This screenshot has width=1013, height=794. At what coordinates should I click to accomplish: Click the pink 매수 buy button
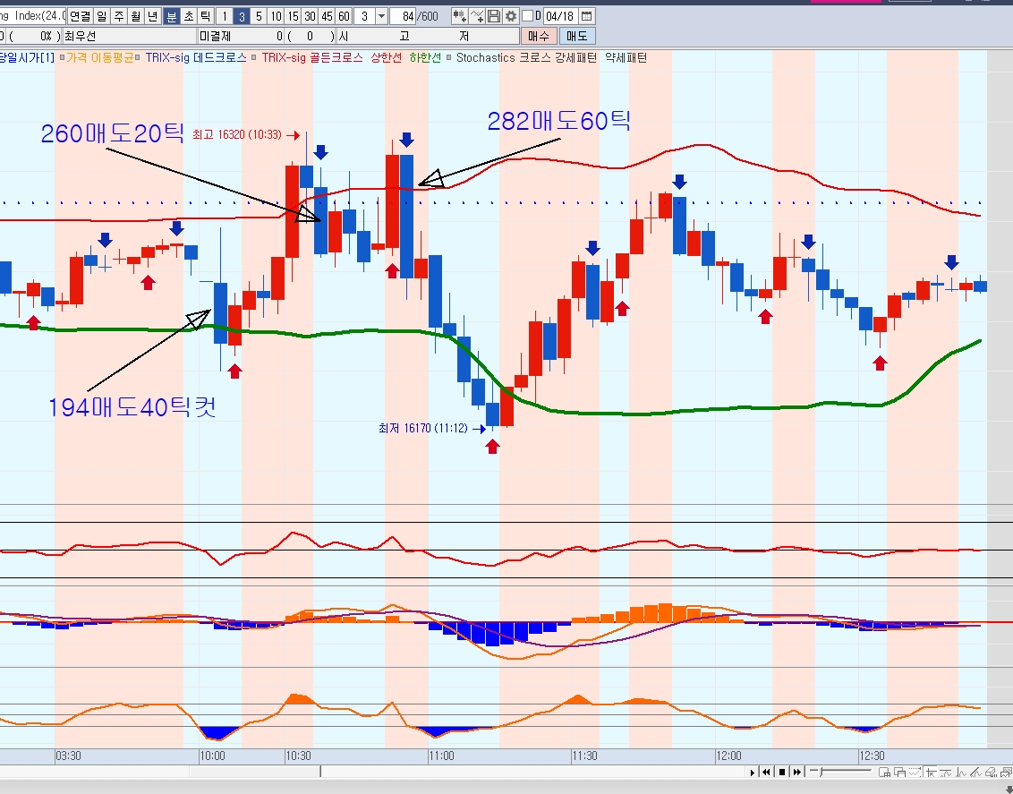pyautogui.click(x=539, y=37)
